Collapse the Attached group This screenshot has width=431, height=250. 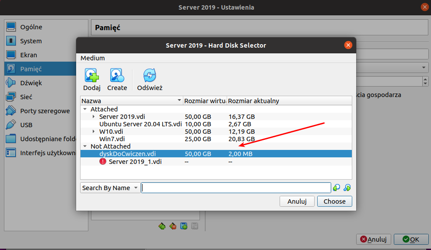85,109
